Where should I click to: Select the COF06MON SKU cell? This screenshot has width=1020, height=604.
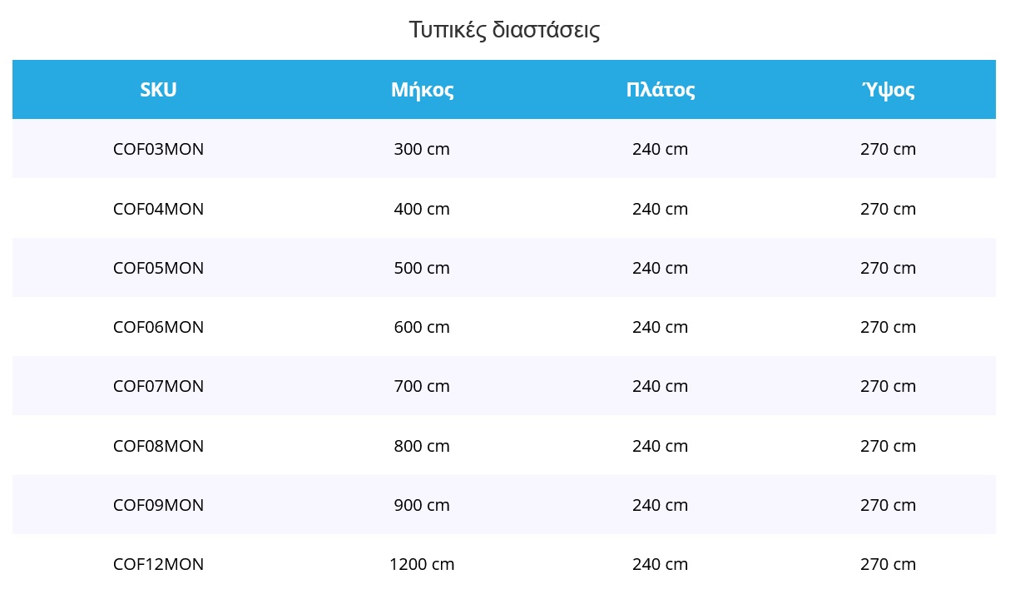tap(158, 327)
